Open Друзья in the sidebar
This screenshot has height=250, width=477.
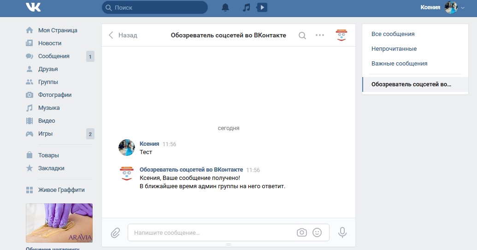pos(48,69)
